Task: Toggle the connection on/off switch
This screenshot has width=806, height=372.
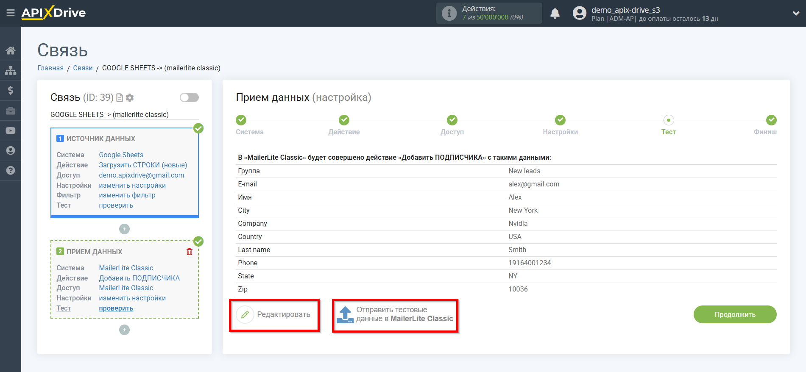Action: coord(189,97)
